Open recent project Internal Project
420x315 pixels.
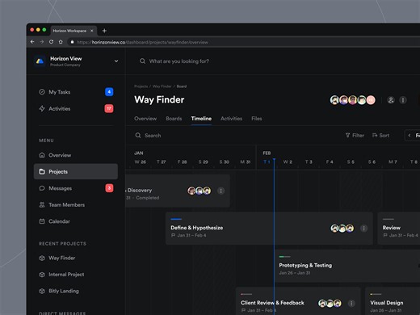click(66, 275)
